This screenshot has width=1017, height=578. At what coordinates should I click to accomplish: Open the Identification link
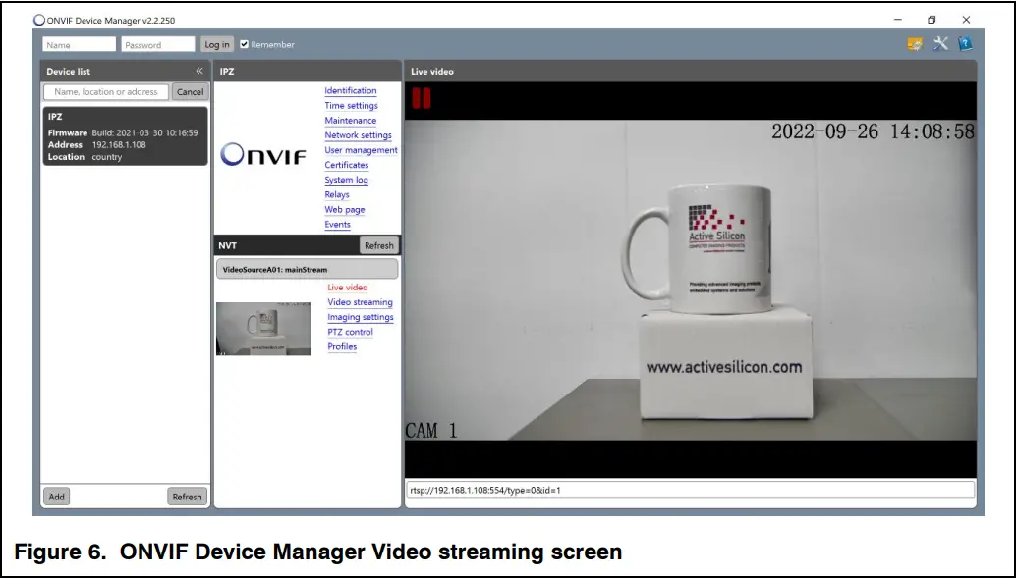click(x=351, y=91)
